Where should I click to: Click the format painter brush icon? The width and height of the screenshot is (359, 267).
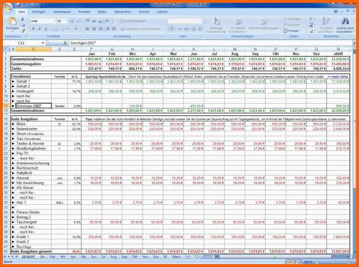[23, 31]
